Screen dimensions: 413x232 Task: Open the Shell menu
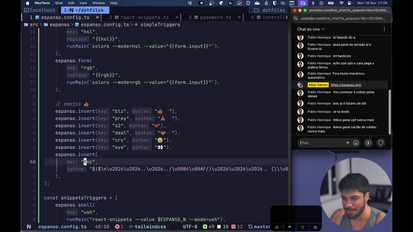(x=59, y=3)
